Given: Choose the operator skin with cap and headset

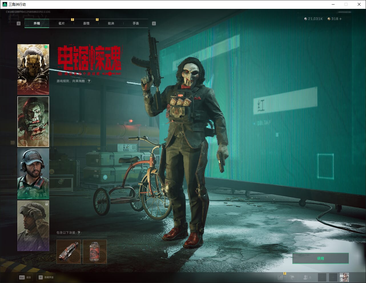Looking at the screenshot, I should [x=33, y=173].
